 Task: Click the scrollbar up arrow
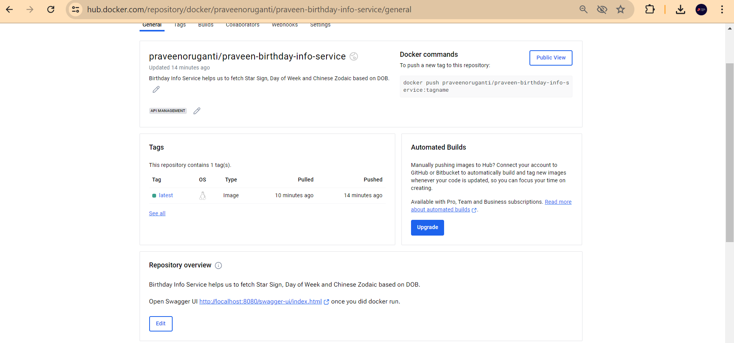(729, 28)
